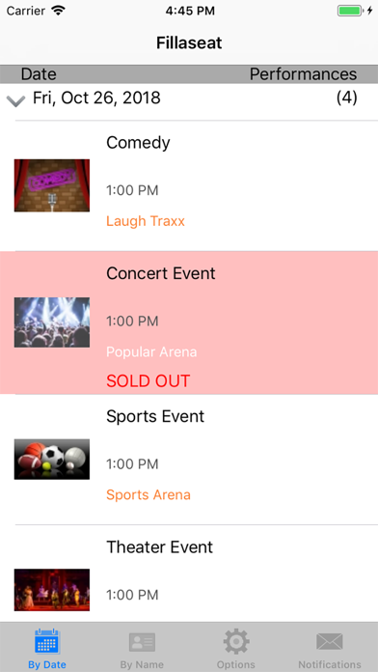Image resolution: width=378 pixels, height=672 pixels.
Task: Tap the Popular Arena venue text
Action: tap(151, 352)
